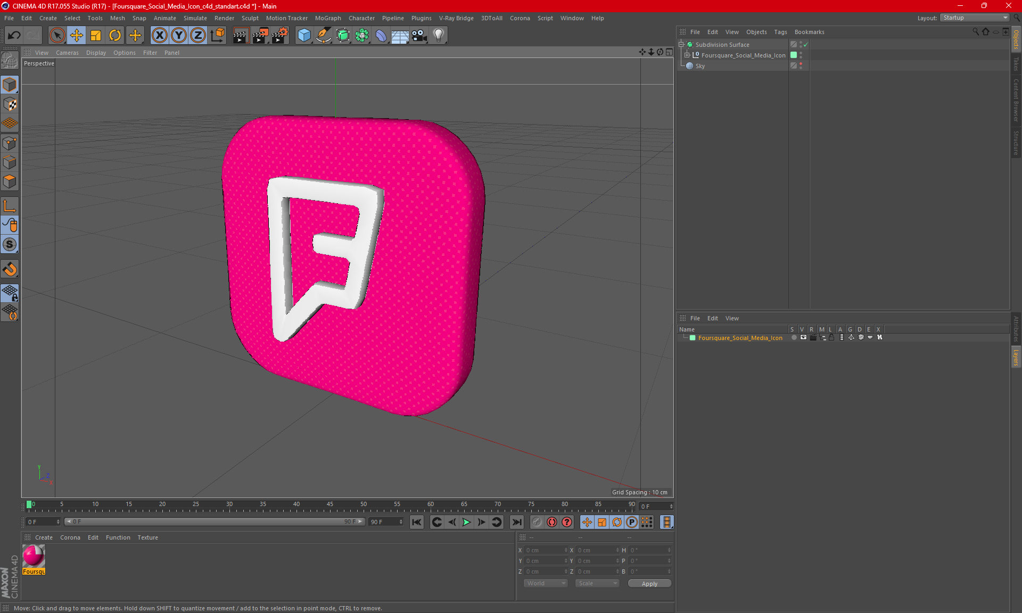The height and width of the screenshot is (613, 1022).
Task: Open the File menu in menu bar
Action: click(9, 18)
